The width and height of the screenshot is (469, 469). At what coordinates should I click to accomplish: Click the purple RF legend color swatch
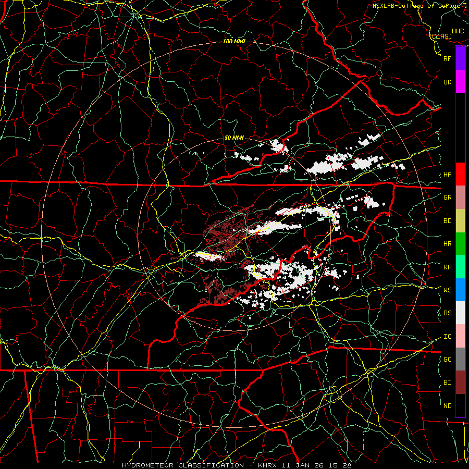pyautogui.click(x=460, y=58)
